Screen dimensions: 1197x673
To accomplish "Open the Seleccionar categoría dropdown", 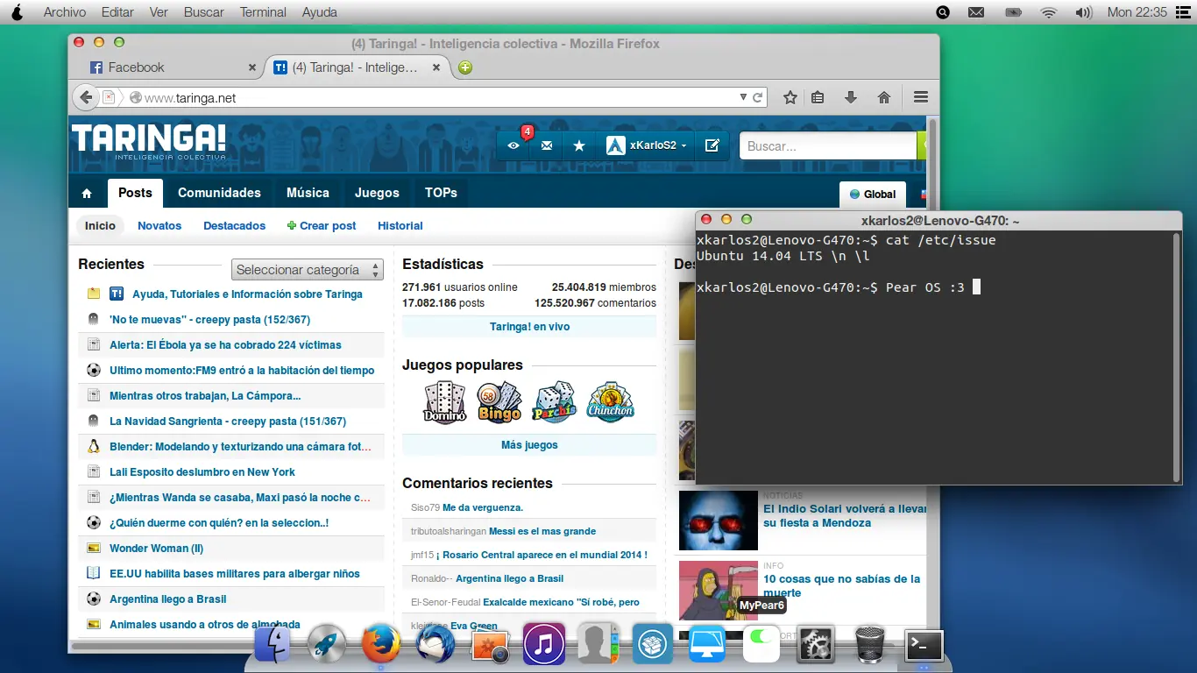I will [308, 270].
